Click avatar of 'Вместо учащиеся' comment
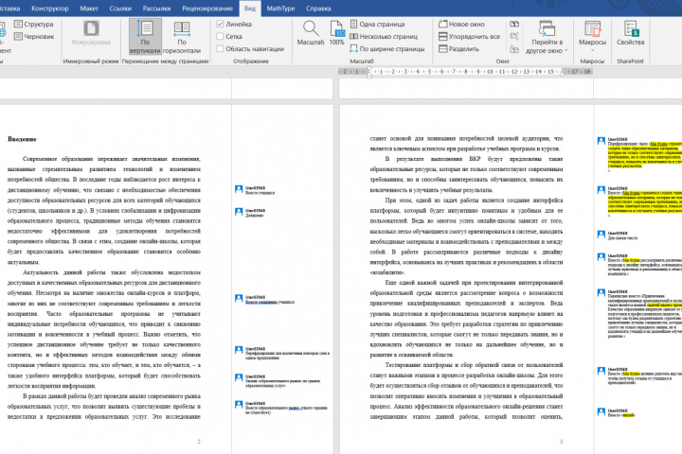The height and width of the screenshot is (454, 682). (x=239, y=189)
